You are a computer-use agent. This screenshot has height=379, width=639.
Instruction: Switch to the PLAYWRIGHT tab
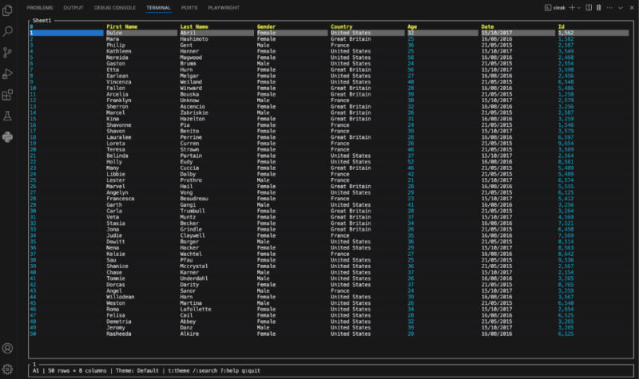[224, 8]
